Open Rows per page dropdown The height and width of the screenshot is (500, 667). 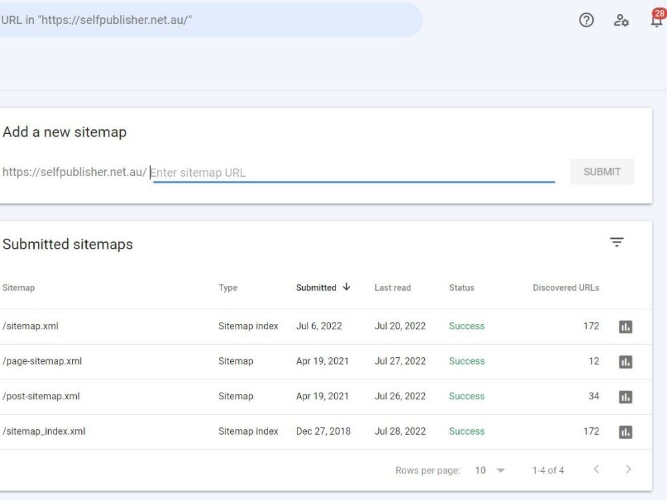(x=490, y=470)
